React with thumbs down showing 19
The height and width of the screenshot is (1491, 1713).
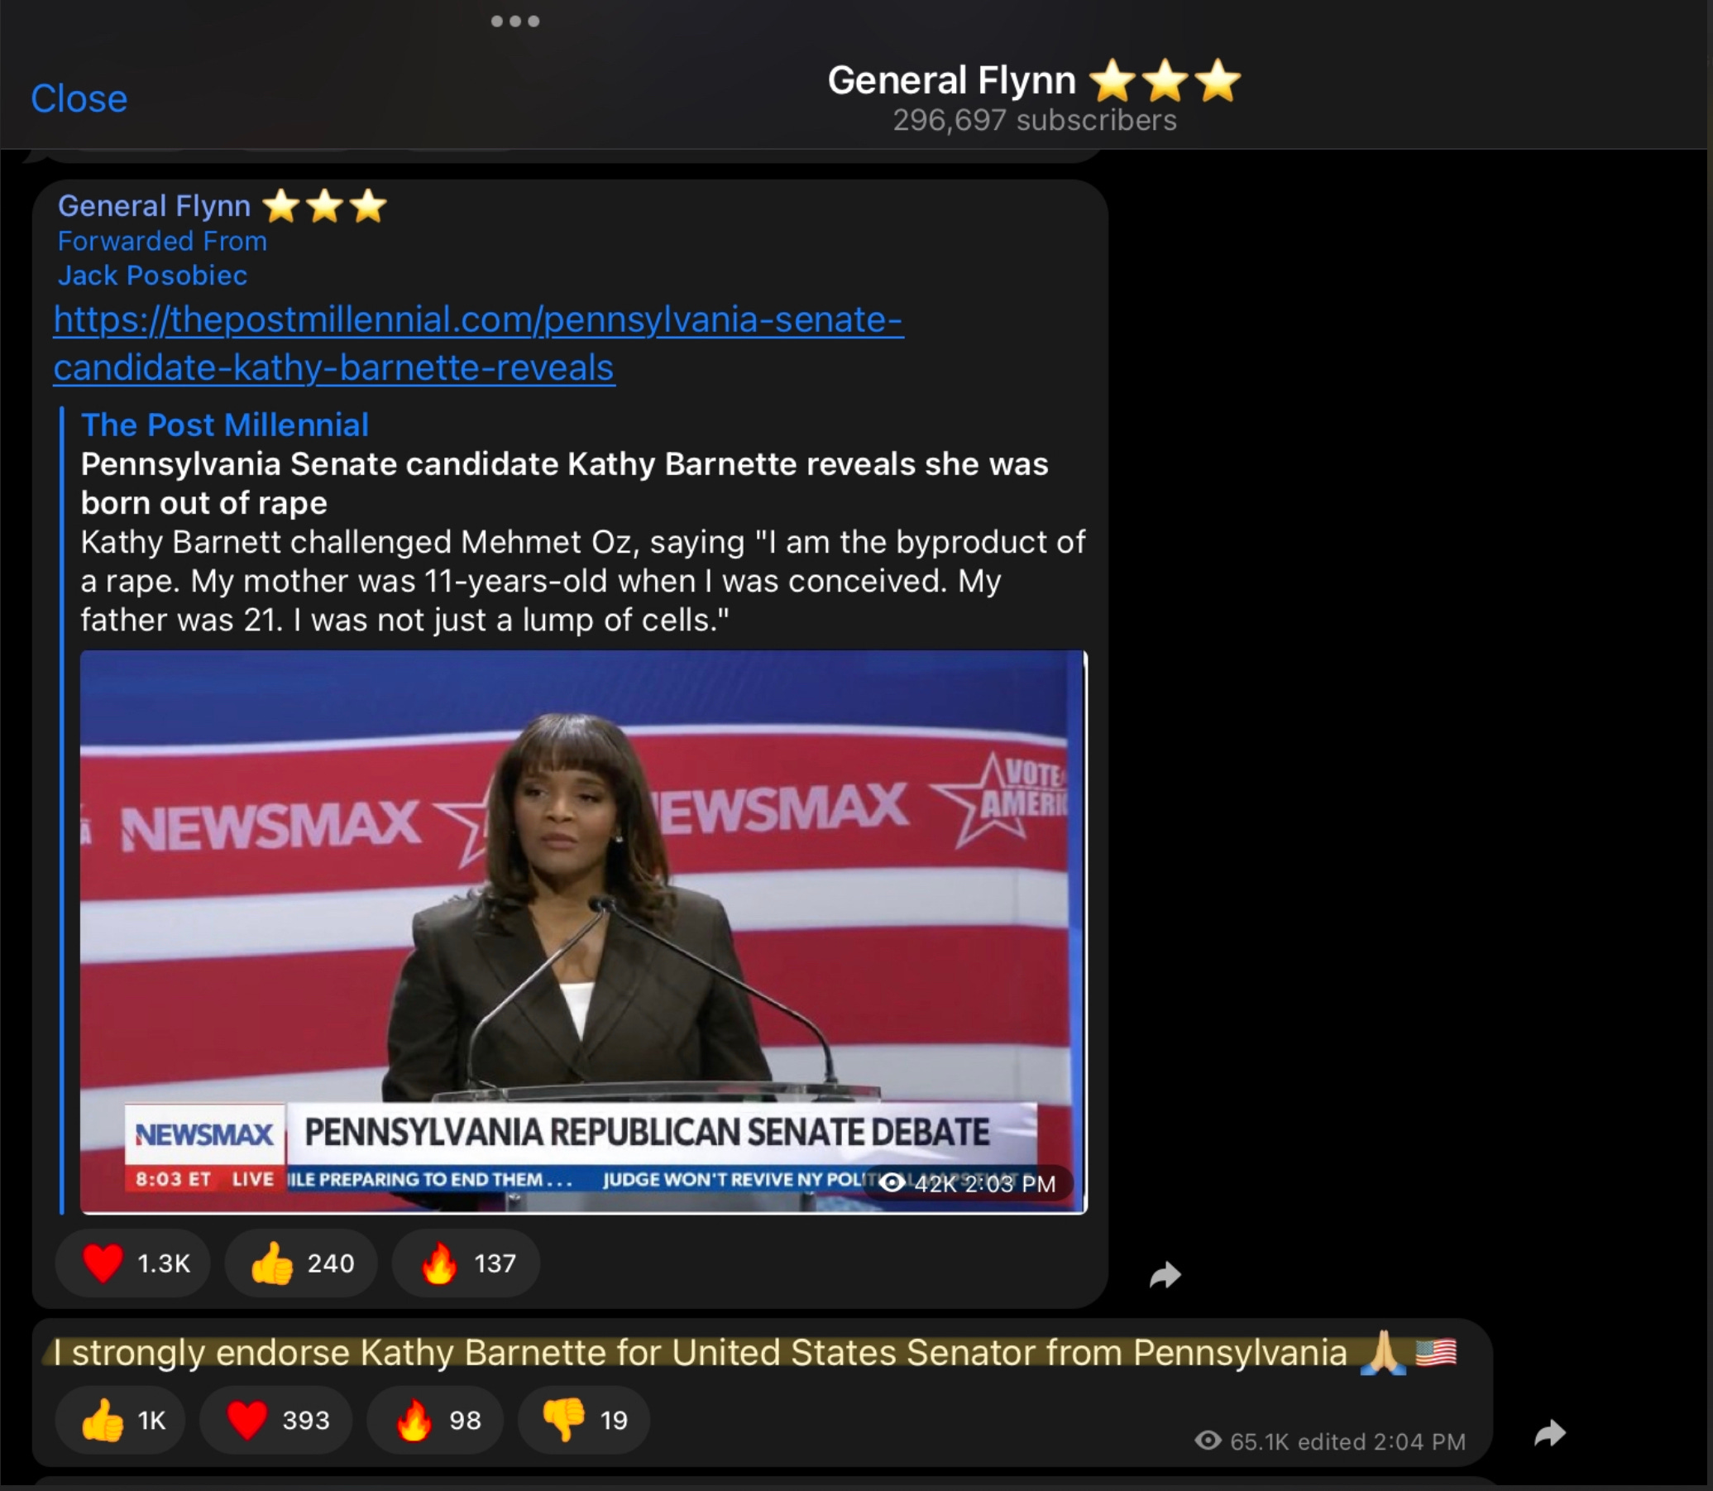click(584, 1421)
